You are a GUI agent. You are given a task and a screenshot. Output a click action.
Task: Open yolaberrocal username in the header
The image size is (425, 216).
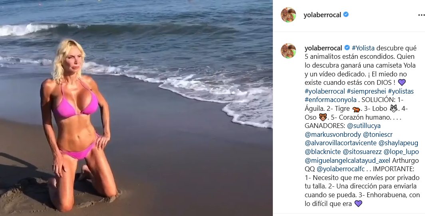click(x=322, y=15)
